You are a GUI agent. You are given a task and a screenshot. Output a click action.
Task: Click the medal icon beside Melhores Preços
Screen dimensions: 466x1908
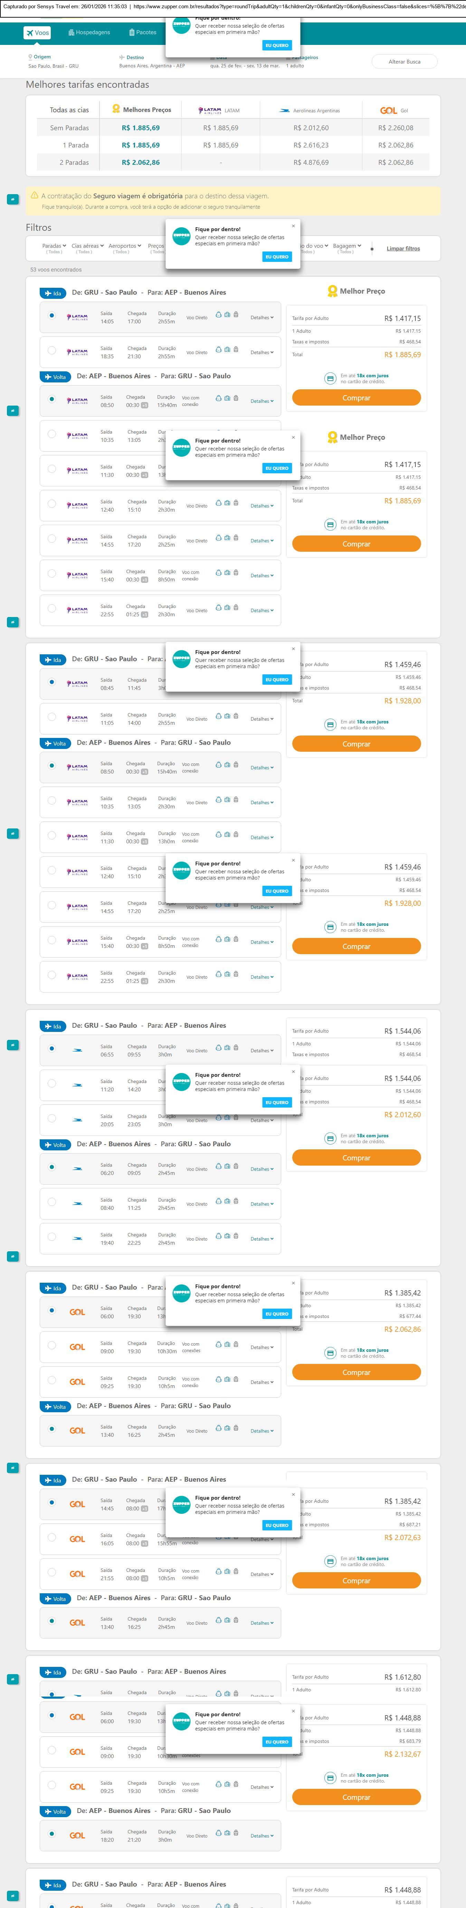116,109
